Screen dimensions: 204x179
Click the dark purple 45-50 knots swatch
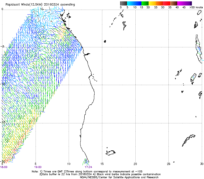pyautogui.click(x=188, y=3)
